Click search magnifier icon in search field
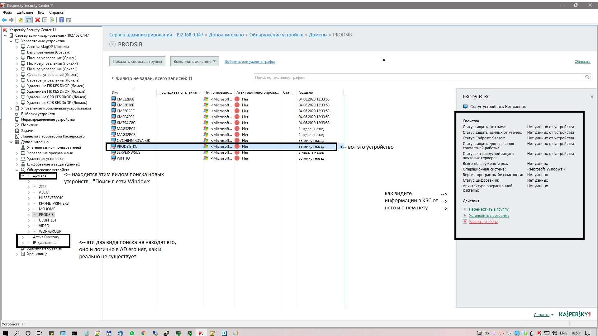The width and height of the screenshot is (598, 336). click(x=587, y=77)
